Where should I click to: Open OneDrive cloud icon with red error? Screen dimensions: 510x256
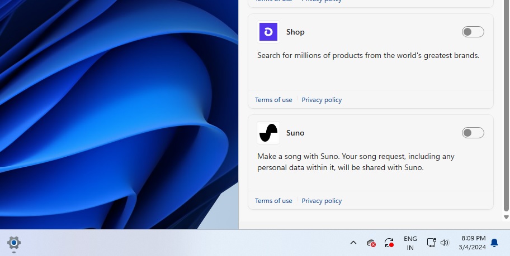(x=371, y=243)
